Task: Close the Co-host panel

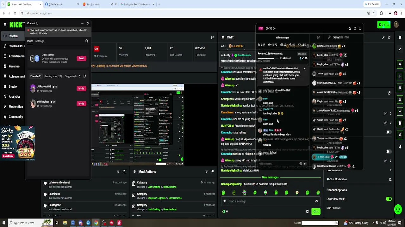Action: point(88,23)
